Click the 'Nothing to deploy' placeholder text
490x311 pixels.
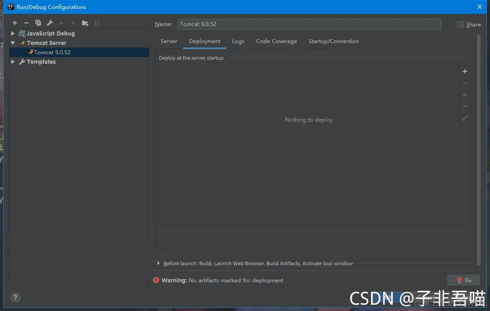click(x=309, y=120)
